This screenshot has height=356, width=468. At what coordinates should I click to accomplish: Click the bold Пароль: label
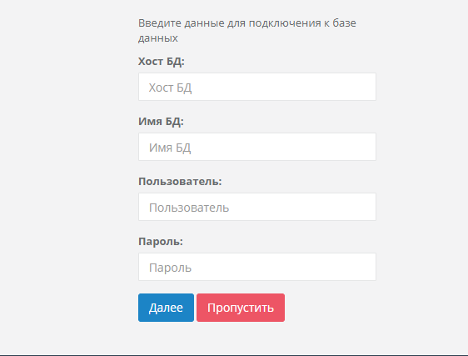pyautogui.click(x=161, y=242)
